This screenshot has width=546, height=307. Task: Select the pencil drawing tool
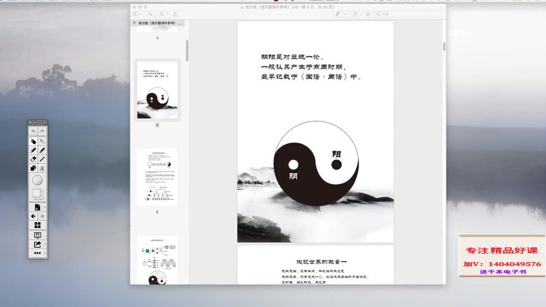[x=33, y=150]
